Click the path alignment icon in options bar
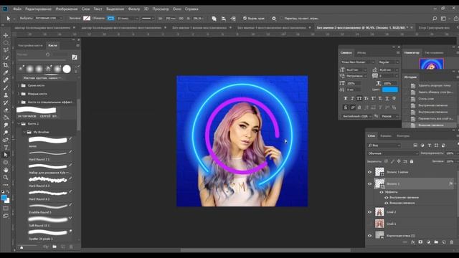This screenshot has height=258, width=459. (224, 19)
